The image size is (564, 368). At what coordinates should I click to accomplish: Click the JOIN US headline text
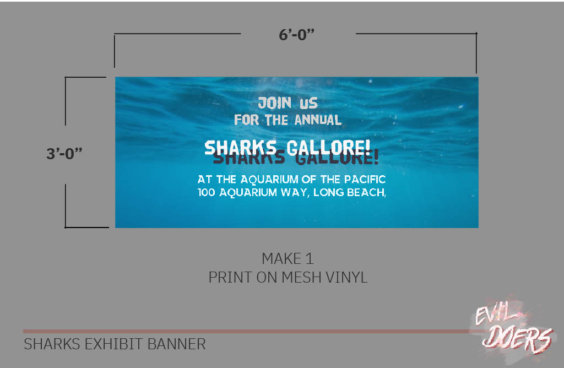coord(288,103)
